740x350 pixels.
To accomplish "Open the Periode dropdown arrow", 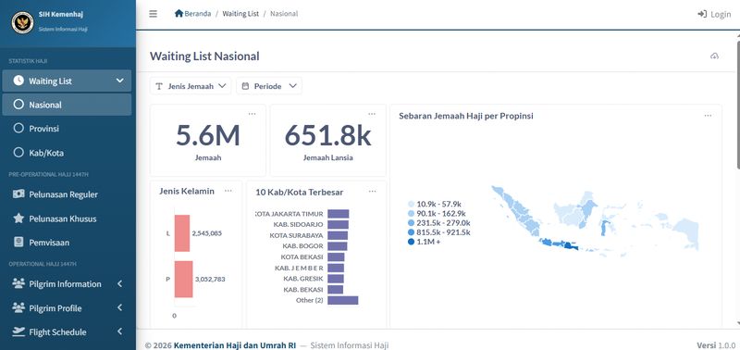I will tap(292, 86).
